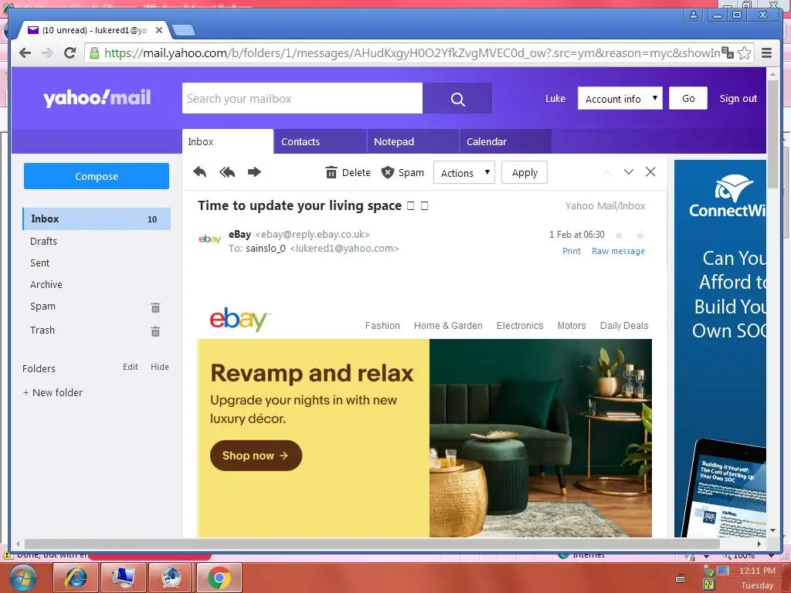
Task: Reload the page
Action: (70, 53)
